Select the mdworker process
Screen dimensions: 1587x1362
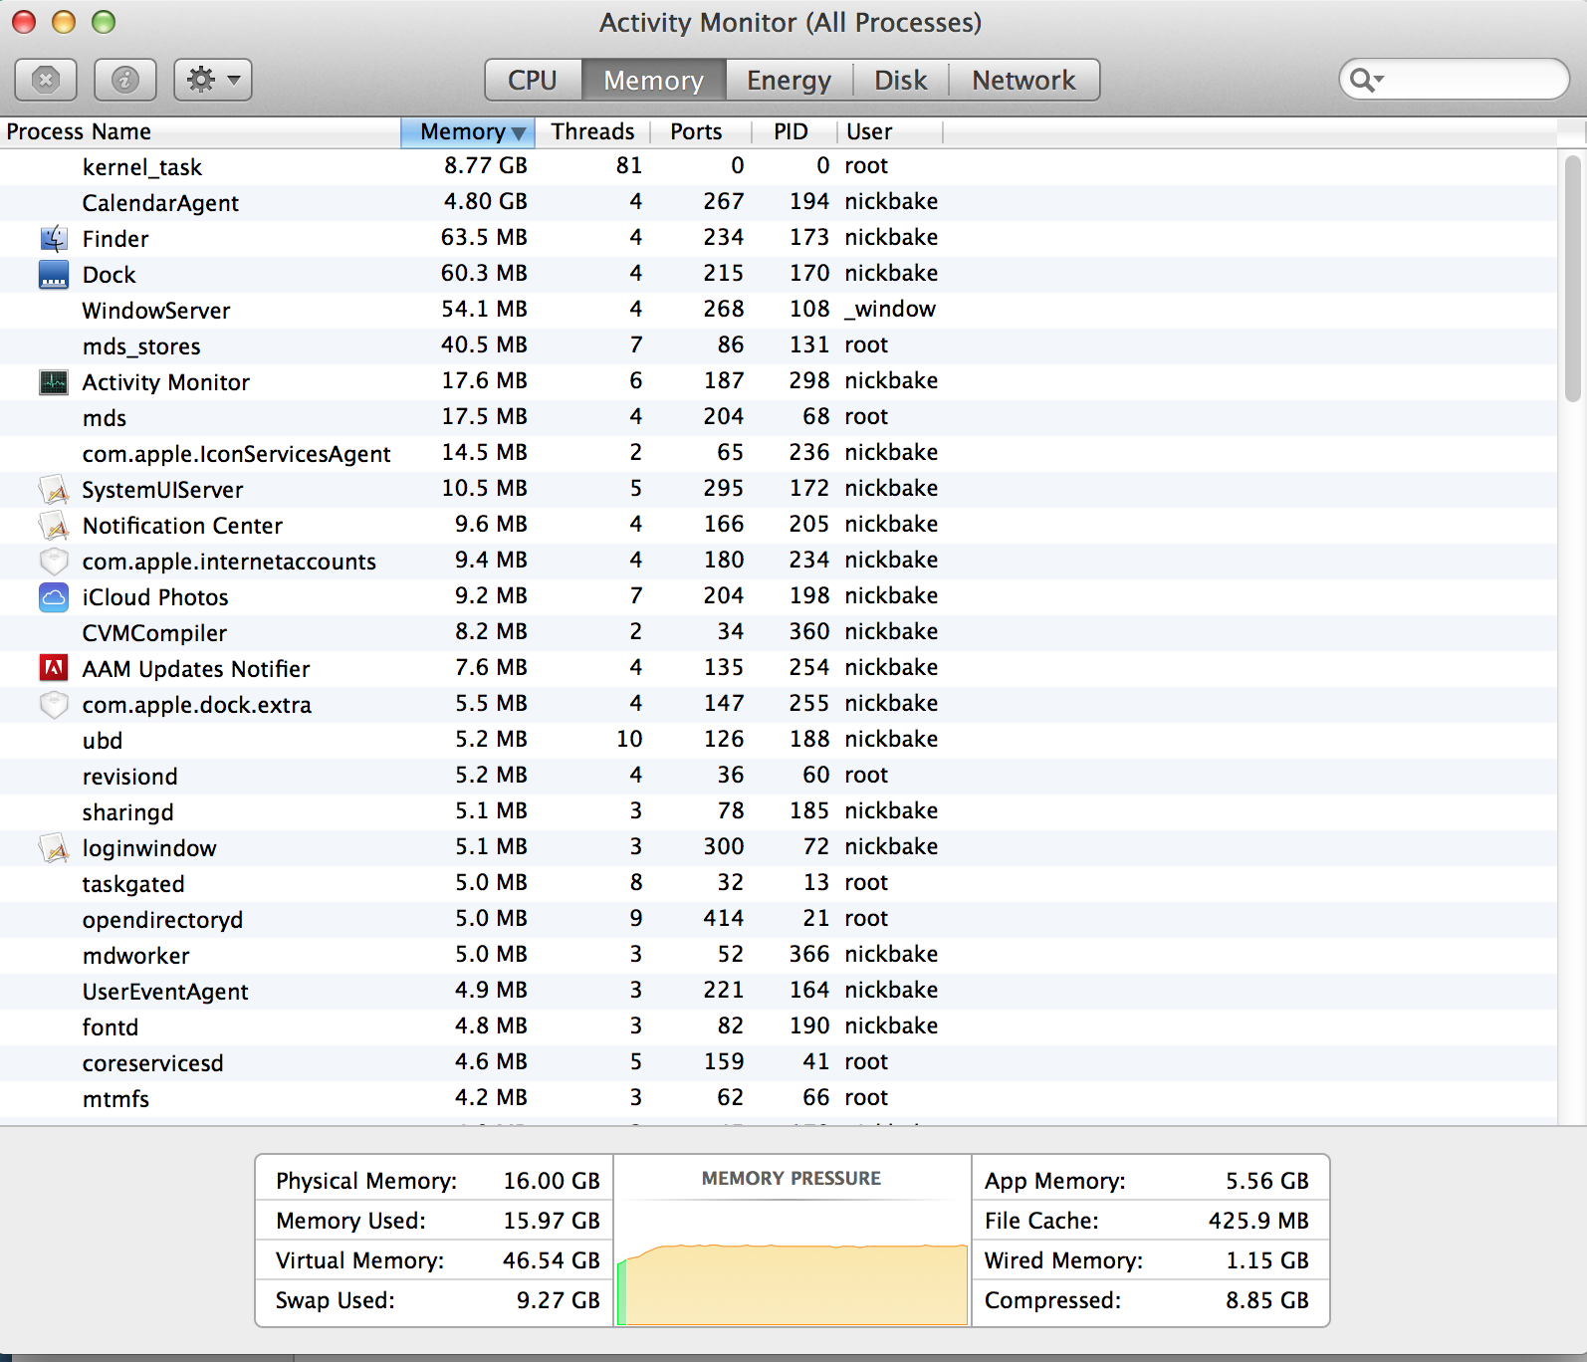[x=779, y=956]
